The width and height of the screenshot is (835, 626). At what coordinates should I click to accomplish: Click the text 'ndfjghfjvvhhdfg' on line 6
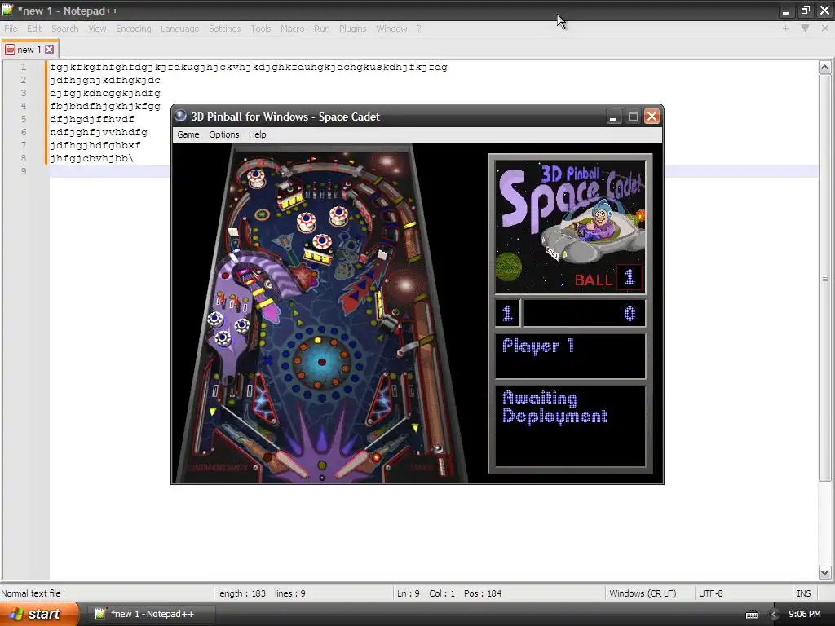click(99, 132)
